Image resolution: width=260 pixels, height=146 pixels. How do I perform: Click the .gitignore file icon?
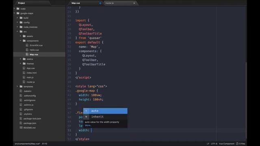click(21, 109)
